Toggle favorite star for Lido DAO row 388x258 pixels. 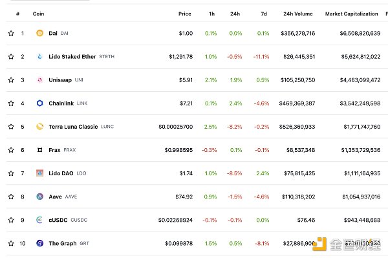click(11, 173)
